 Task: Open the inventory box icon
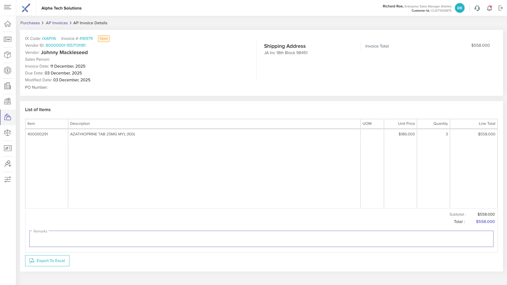click(x=8, y=55)
